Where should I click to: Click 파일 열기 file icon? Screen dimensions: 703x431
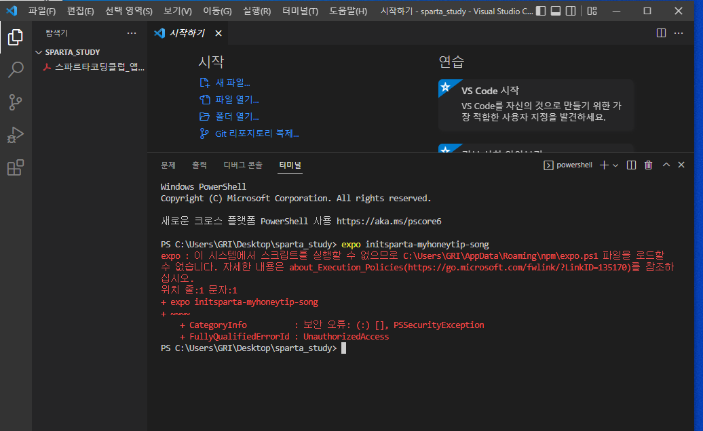(204, 100)
